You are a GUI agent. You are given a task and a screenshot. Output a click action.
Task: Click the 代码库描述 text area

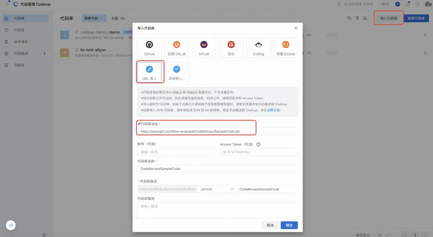(x=217, y=210)
